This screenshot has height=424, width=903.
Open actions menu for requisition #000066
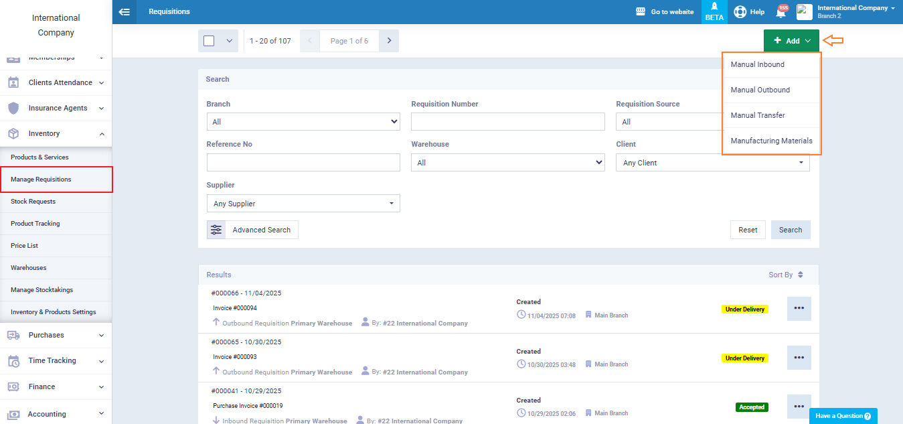[799, 309]
